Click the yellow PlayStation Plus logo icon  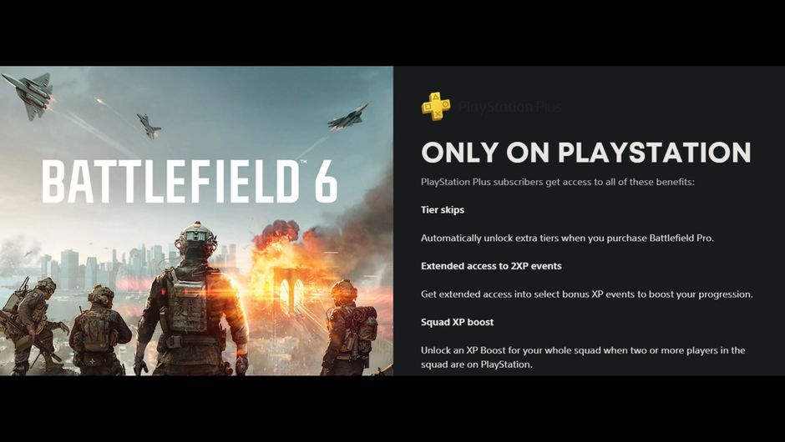click(x=436, y=106)
